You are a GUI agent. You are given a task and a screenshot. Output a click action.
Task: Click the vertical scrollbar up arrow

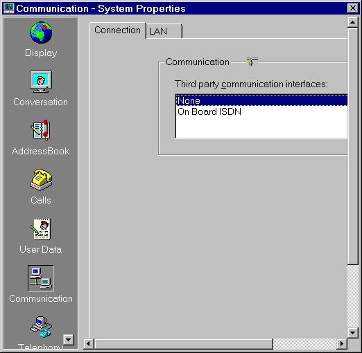coord(353,22)
